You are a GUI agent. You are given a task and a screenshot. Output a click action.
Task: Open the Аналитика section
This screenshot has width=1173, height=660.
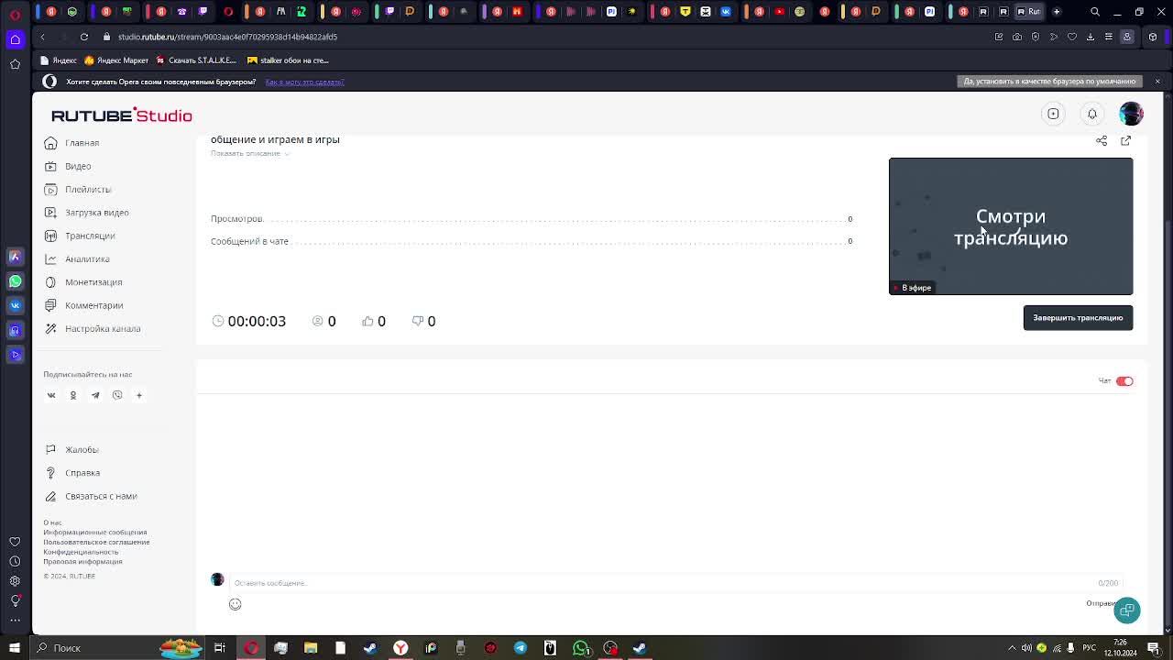[x=87, y=259]
